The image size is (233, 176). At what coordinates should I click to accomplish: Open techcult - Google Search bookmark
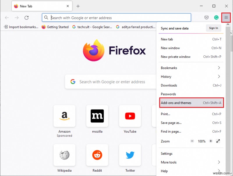[92, 27]
